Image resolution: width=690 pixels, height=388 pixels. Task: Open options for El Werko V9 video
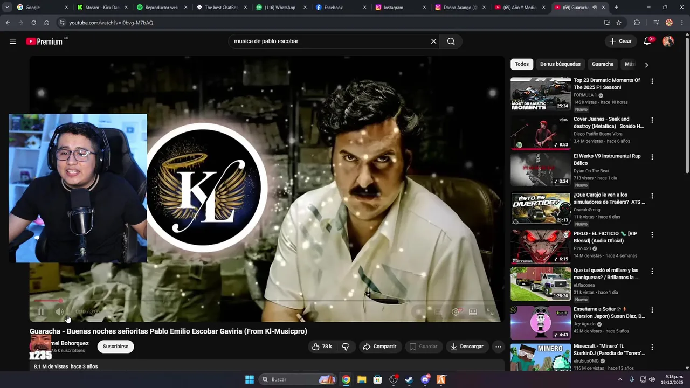[x=652, y=157]
